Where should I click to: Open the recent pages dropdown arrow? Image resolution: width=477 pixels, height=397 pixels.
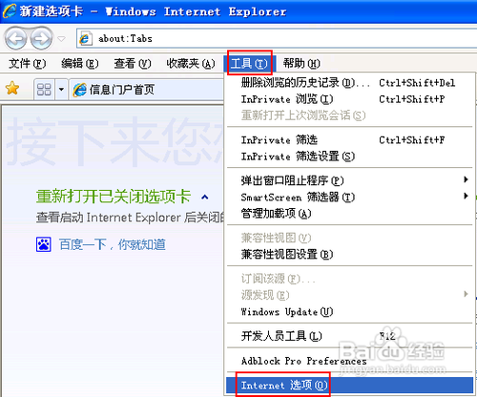61,39
